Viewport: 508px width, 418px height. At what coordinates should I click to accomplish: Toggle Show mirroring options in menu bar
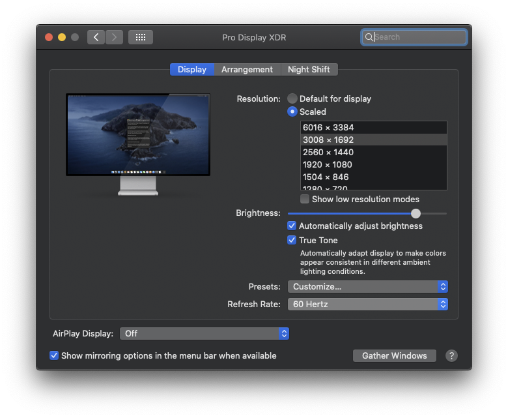point(54,355)
